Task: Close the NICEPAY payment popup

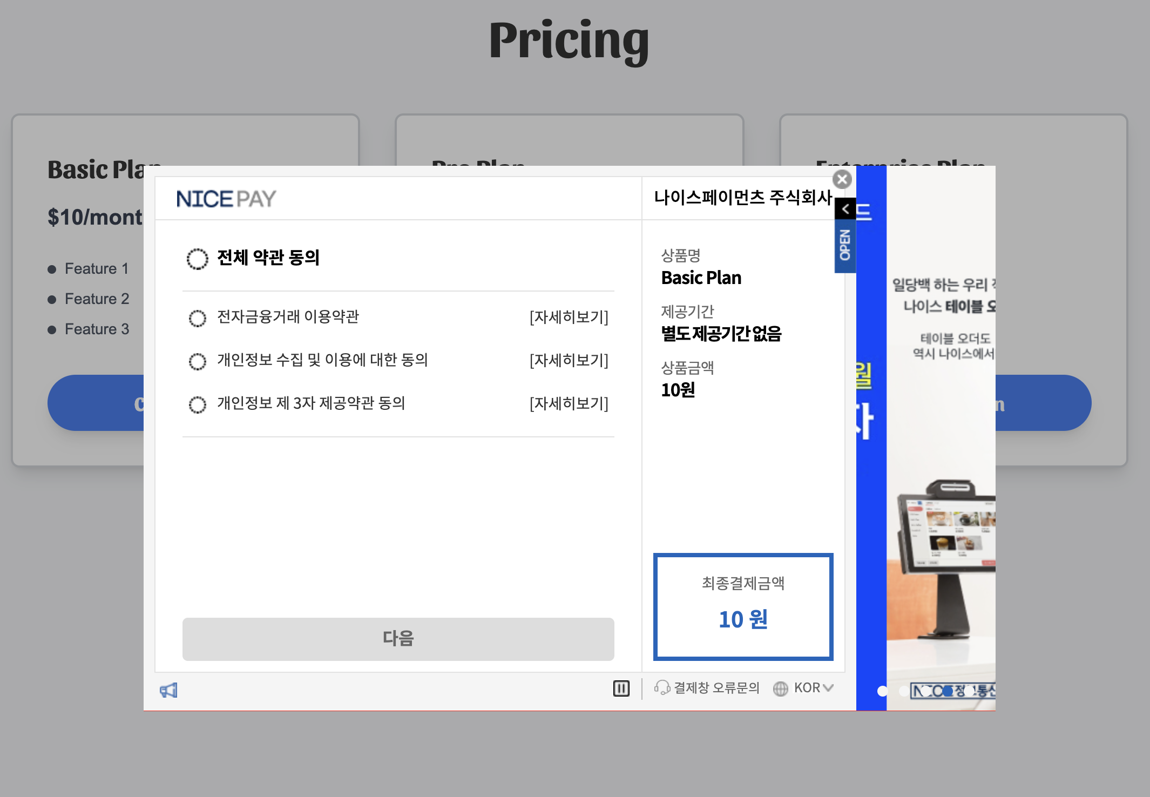Action: (x=842, y=179)
